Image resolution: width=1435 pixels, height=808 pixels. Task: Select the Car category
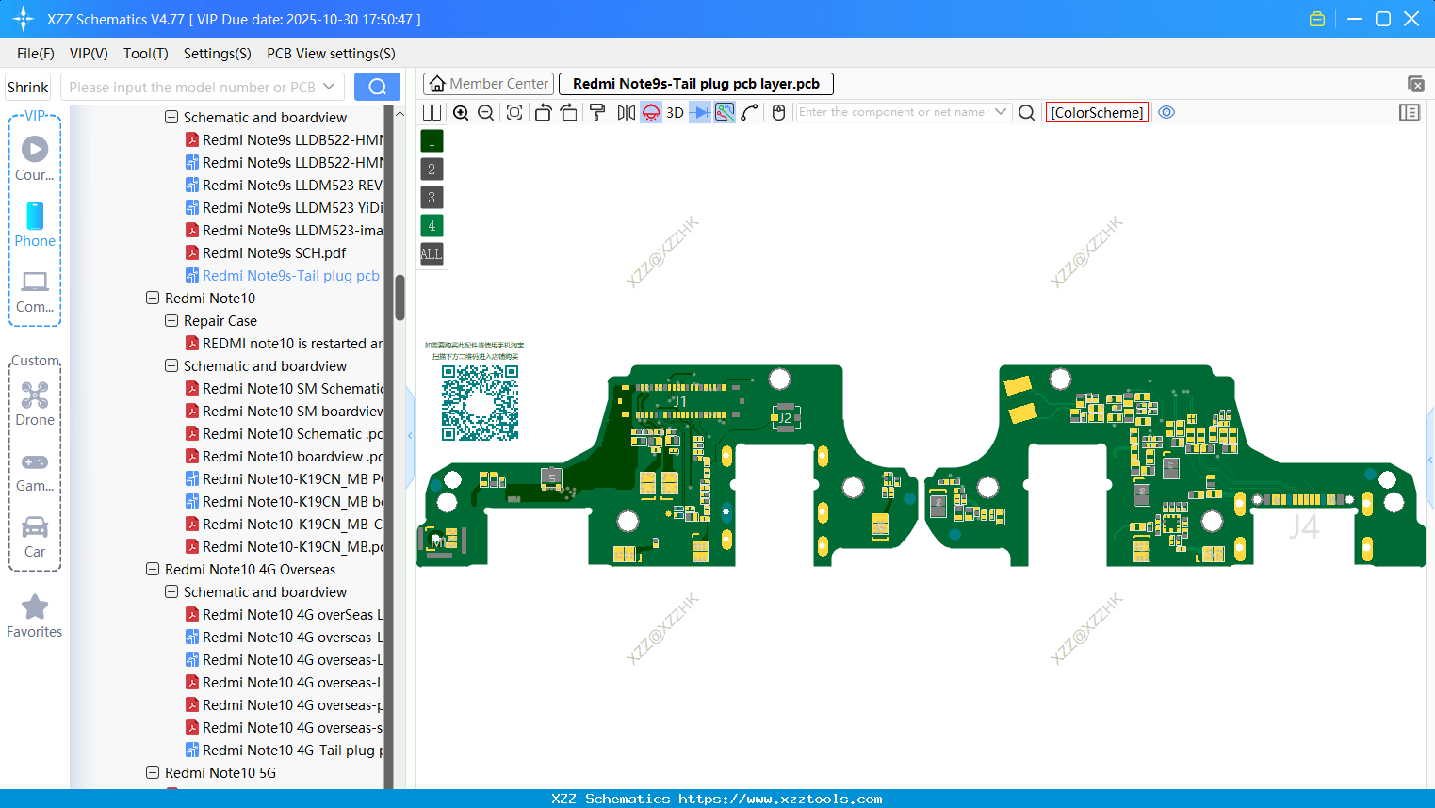pos(35,537)
